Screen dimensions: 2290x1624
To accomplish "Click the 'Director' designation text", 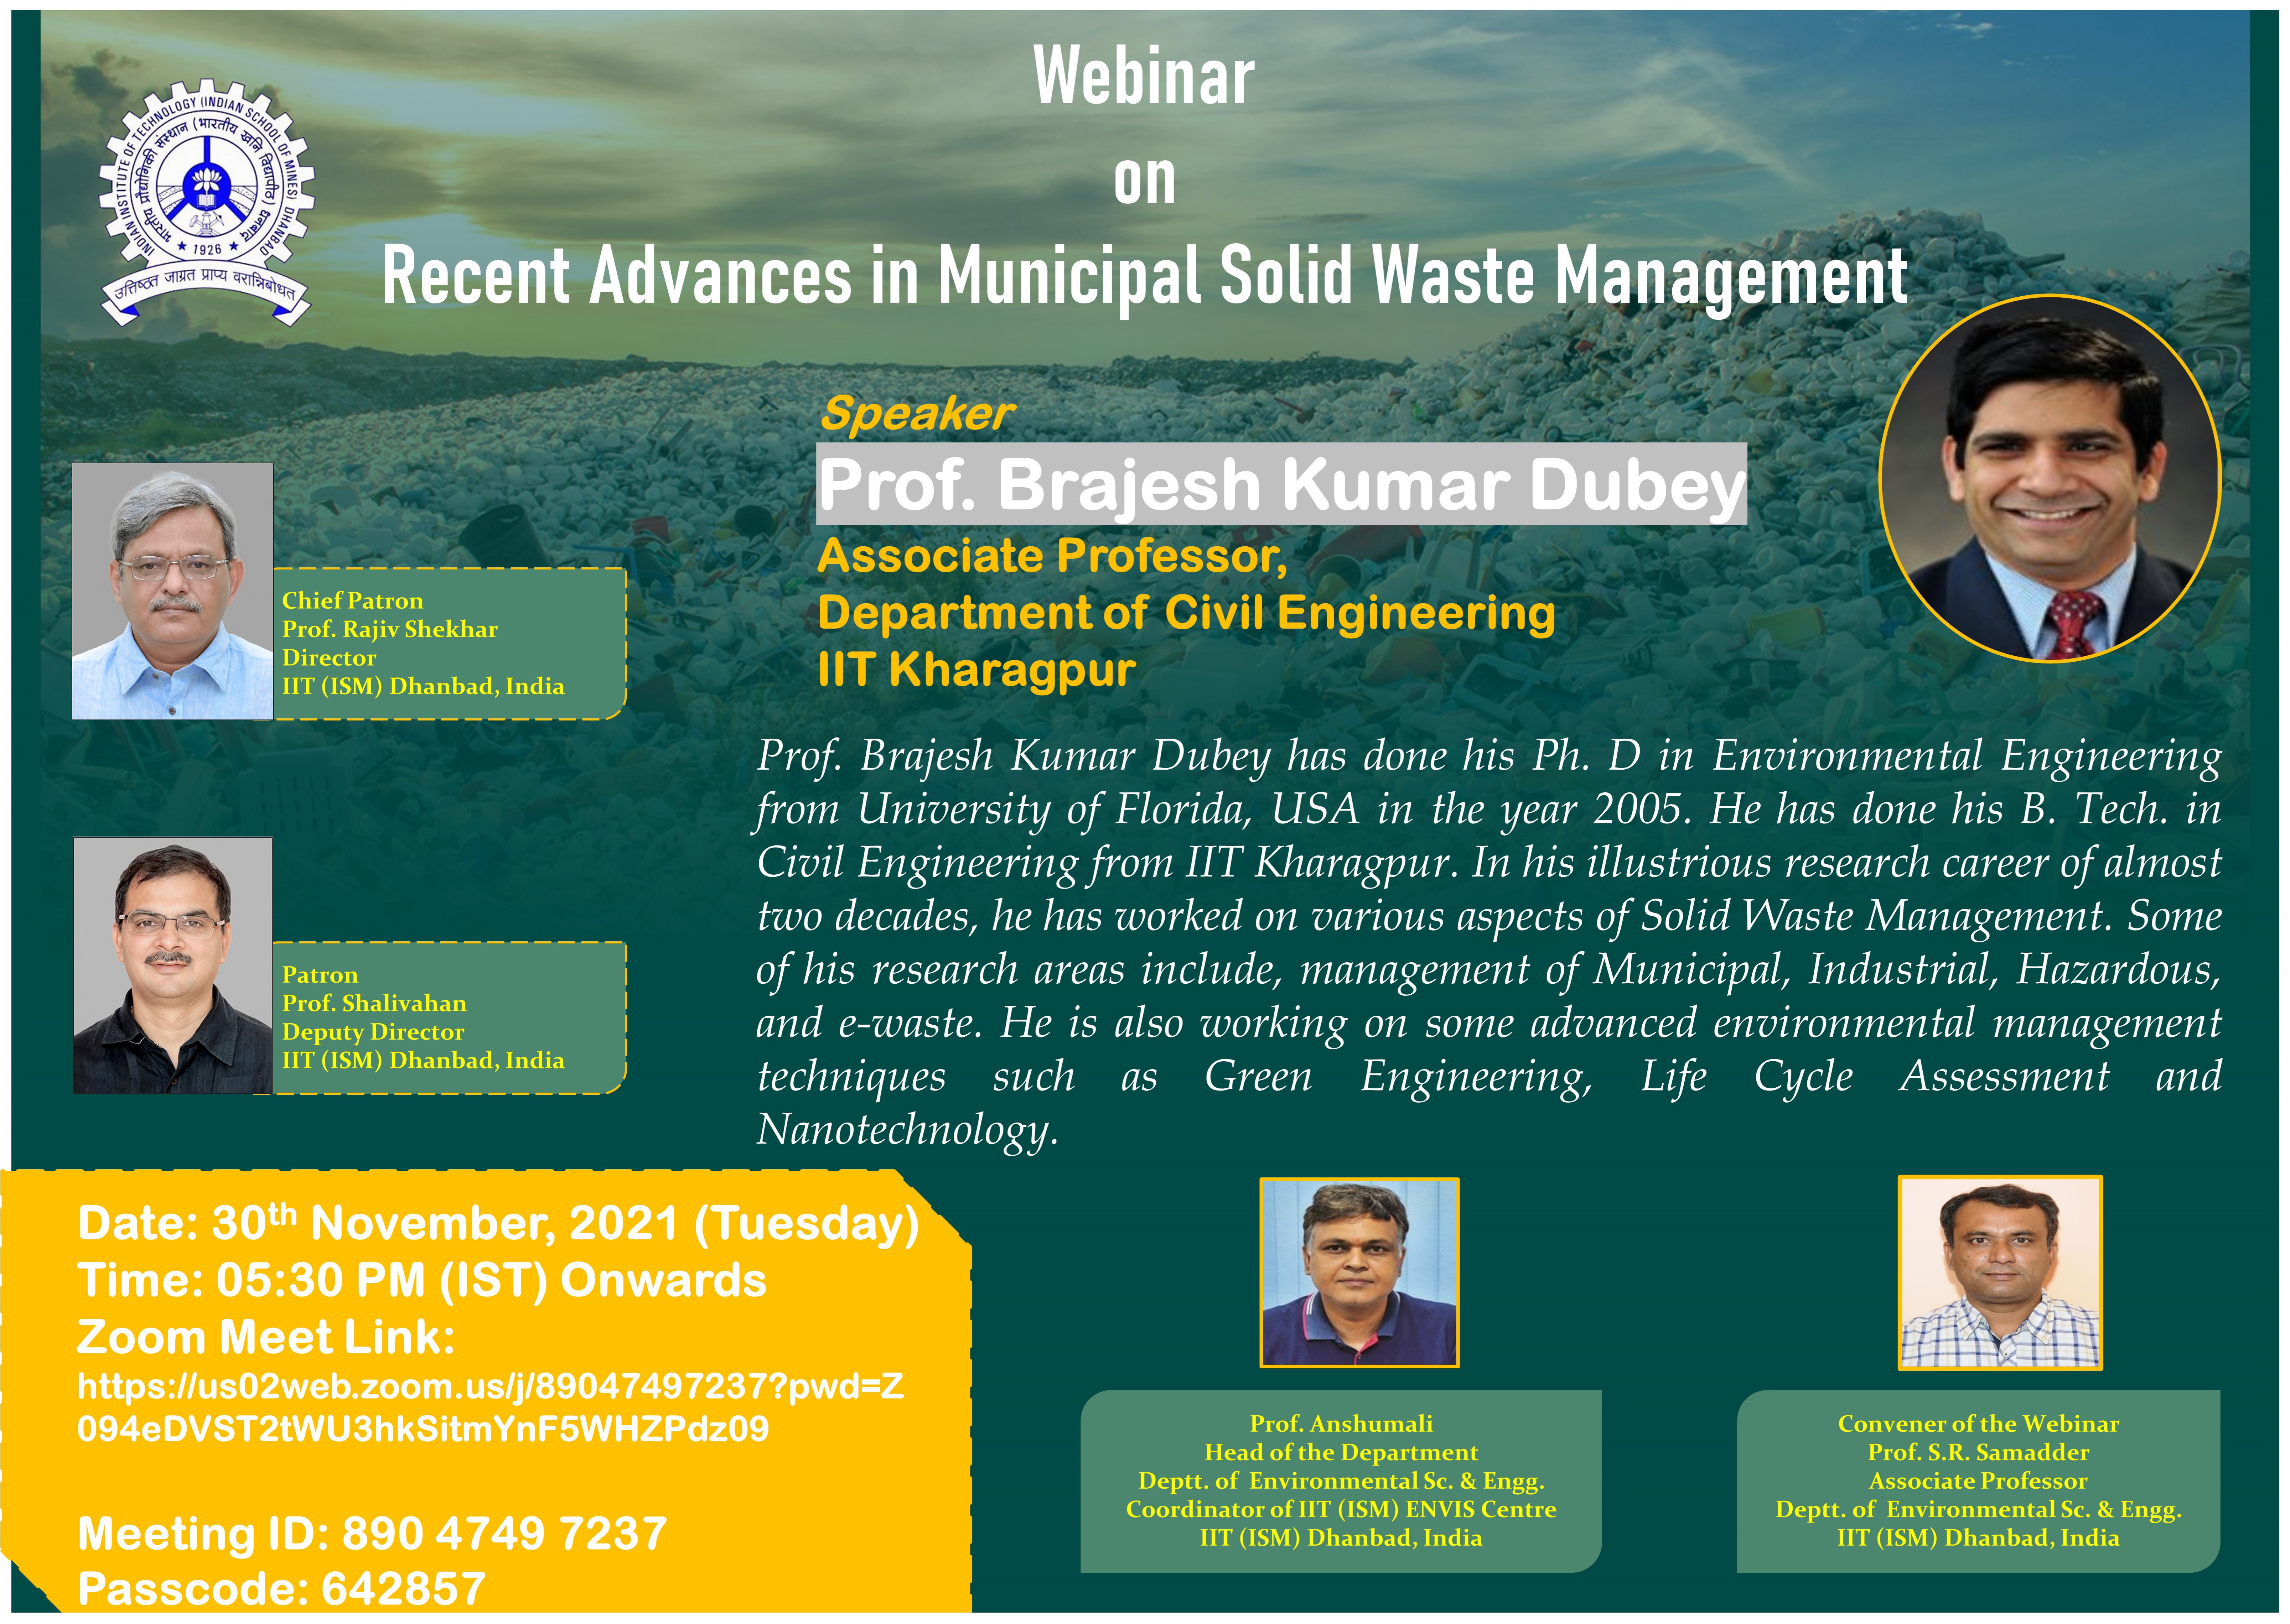I will click(329, 658).
